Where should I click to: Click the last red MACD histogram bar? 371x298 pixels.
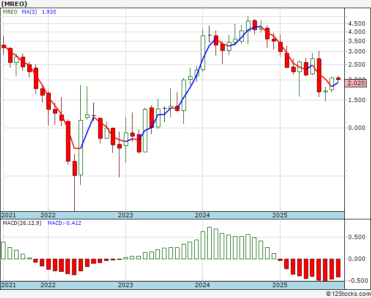click(x=338, y=268)
